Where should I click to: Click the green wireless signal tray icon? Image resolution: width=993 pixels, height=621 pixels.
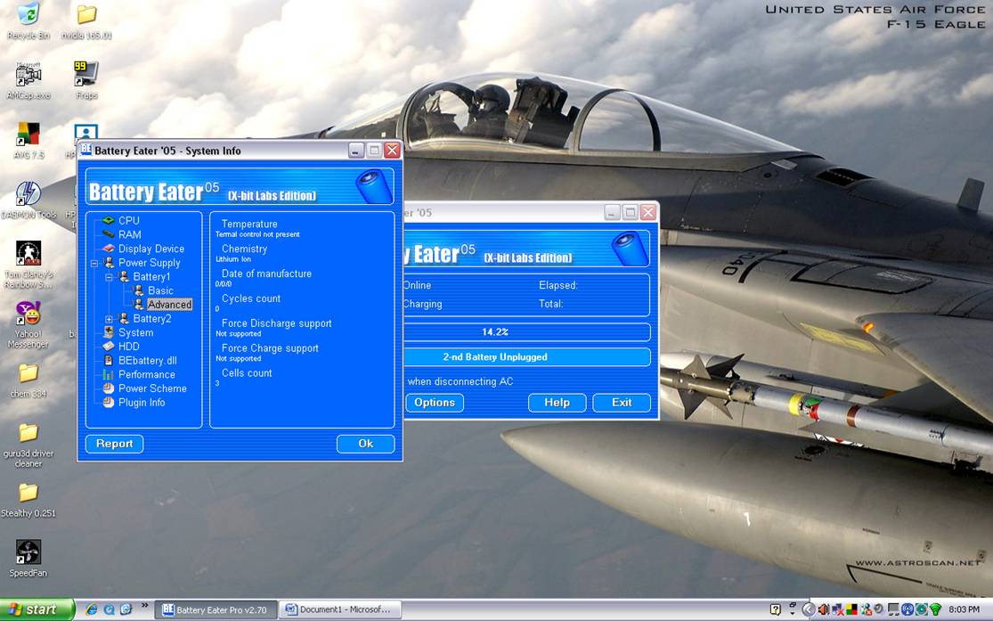(x=935, y=609)
